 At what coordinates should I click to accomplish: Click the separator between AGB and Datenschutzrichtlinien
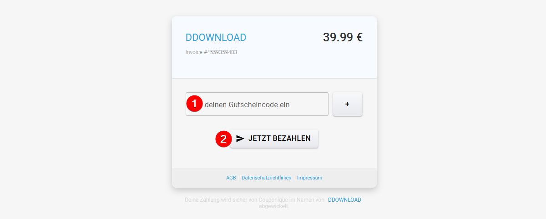pos(239,178)
